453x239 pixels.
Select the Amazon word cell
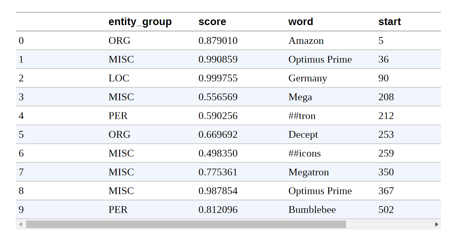306,41
